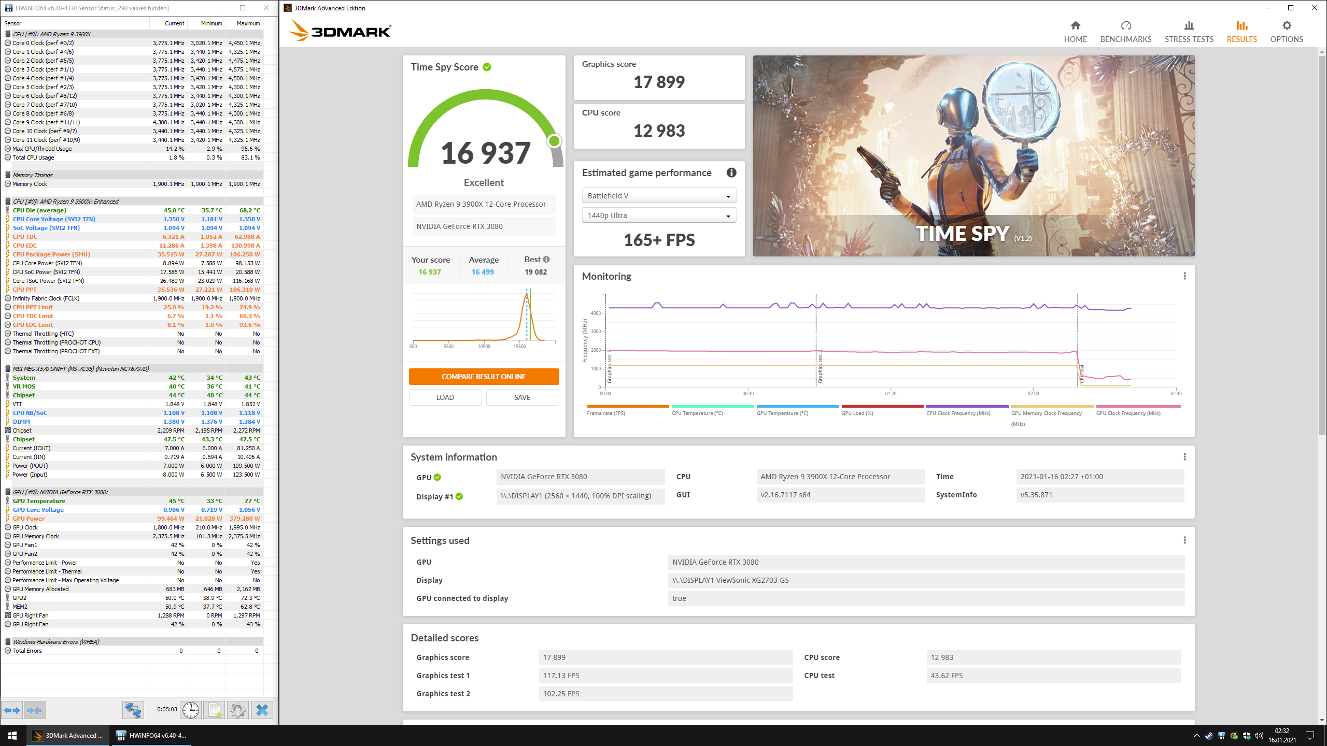1327x746 pixels.
Task: Click the blue X close sensors icon
Action: [x=262, y=710]
